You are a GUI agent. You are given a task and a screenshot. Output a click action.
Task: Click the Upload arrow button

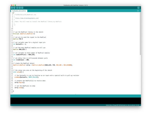(x=14, y=8)
